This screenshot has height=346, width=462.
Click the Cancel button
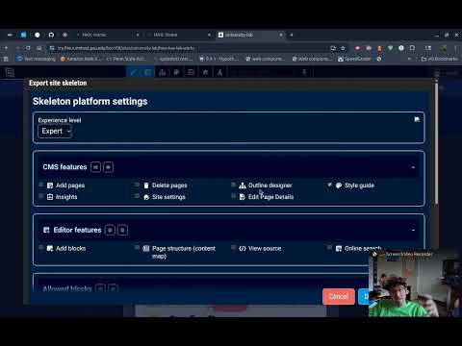pos(339,297)
